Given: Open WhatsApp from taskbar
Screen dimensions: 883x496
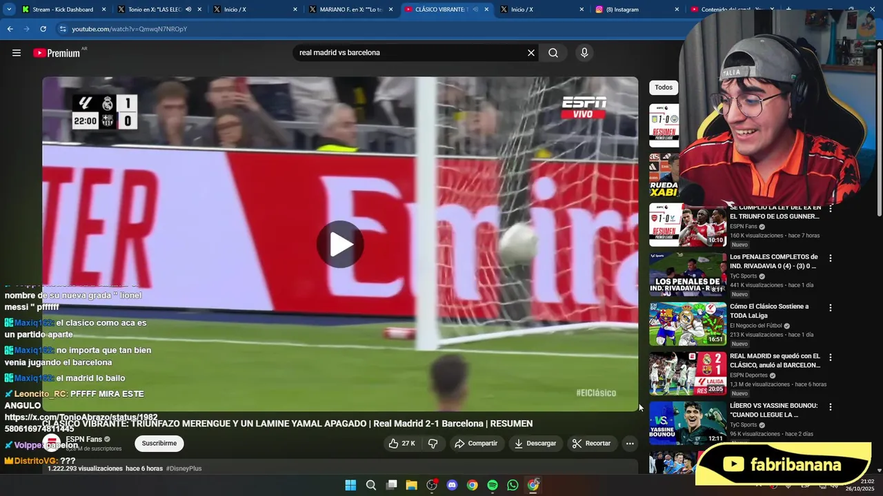Looking at the screenshot, I should click(513, 485).
